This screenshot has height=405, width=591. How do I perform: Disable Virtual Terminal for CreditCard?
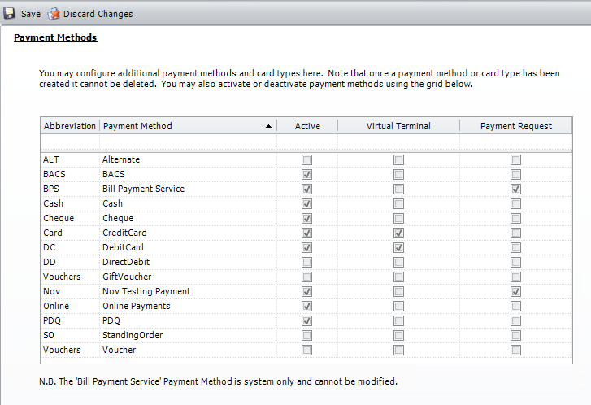coord(398,233)
